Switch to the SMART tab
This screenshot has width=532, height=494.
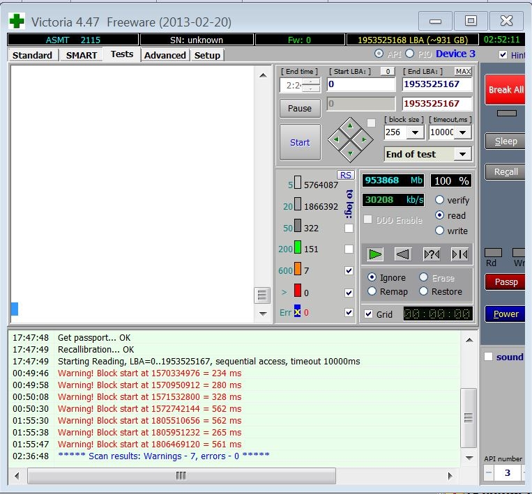point(82,55)
